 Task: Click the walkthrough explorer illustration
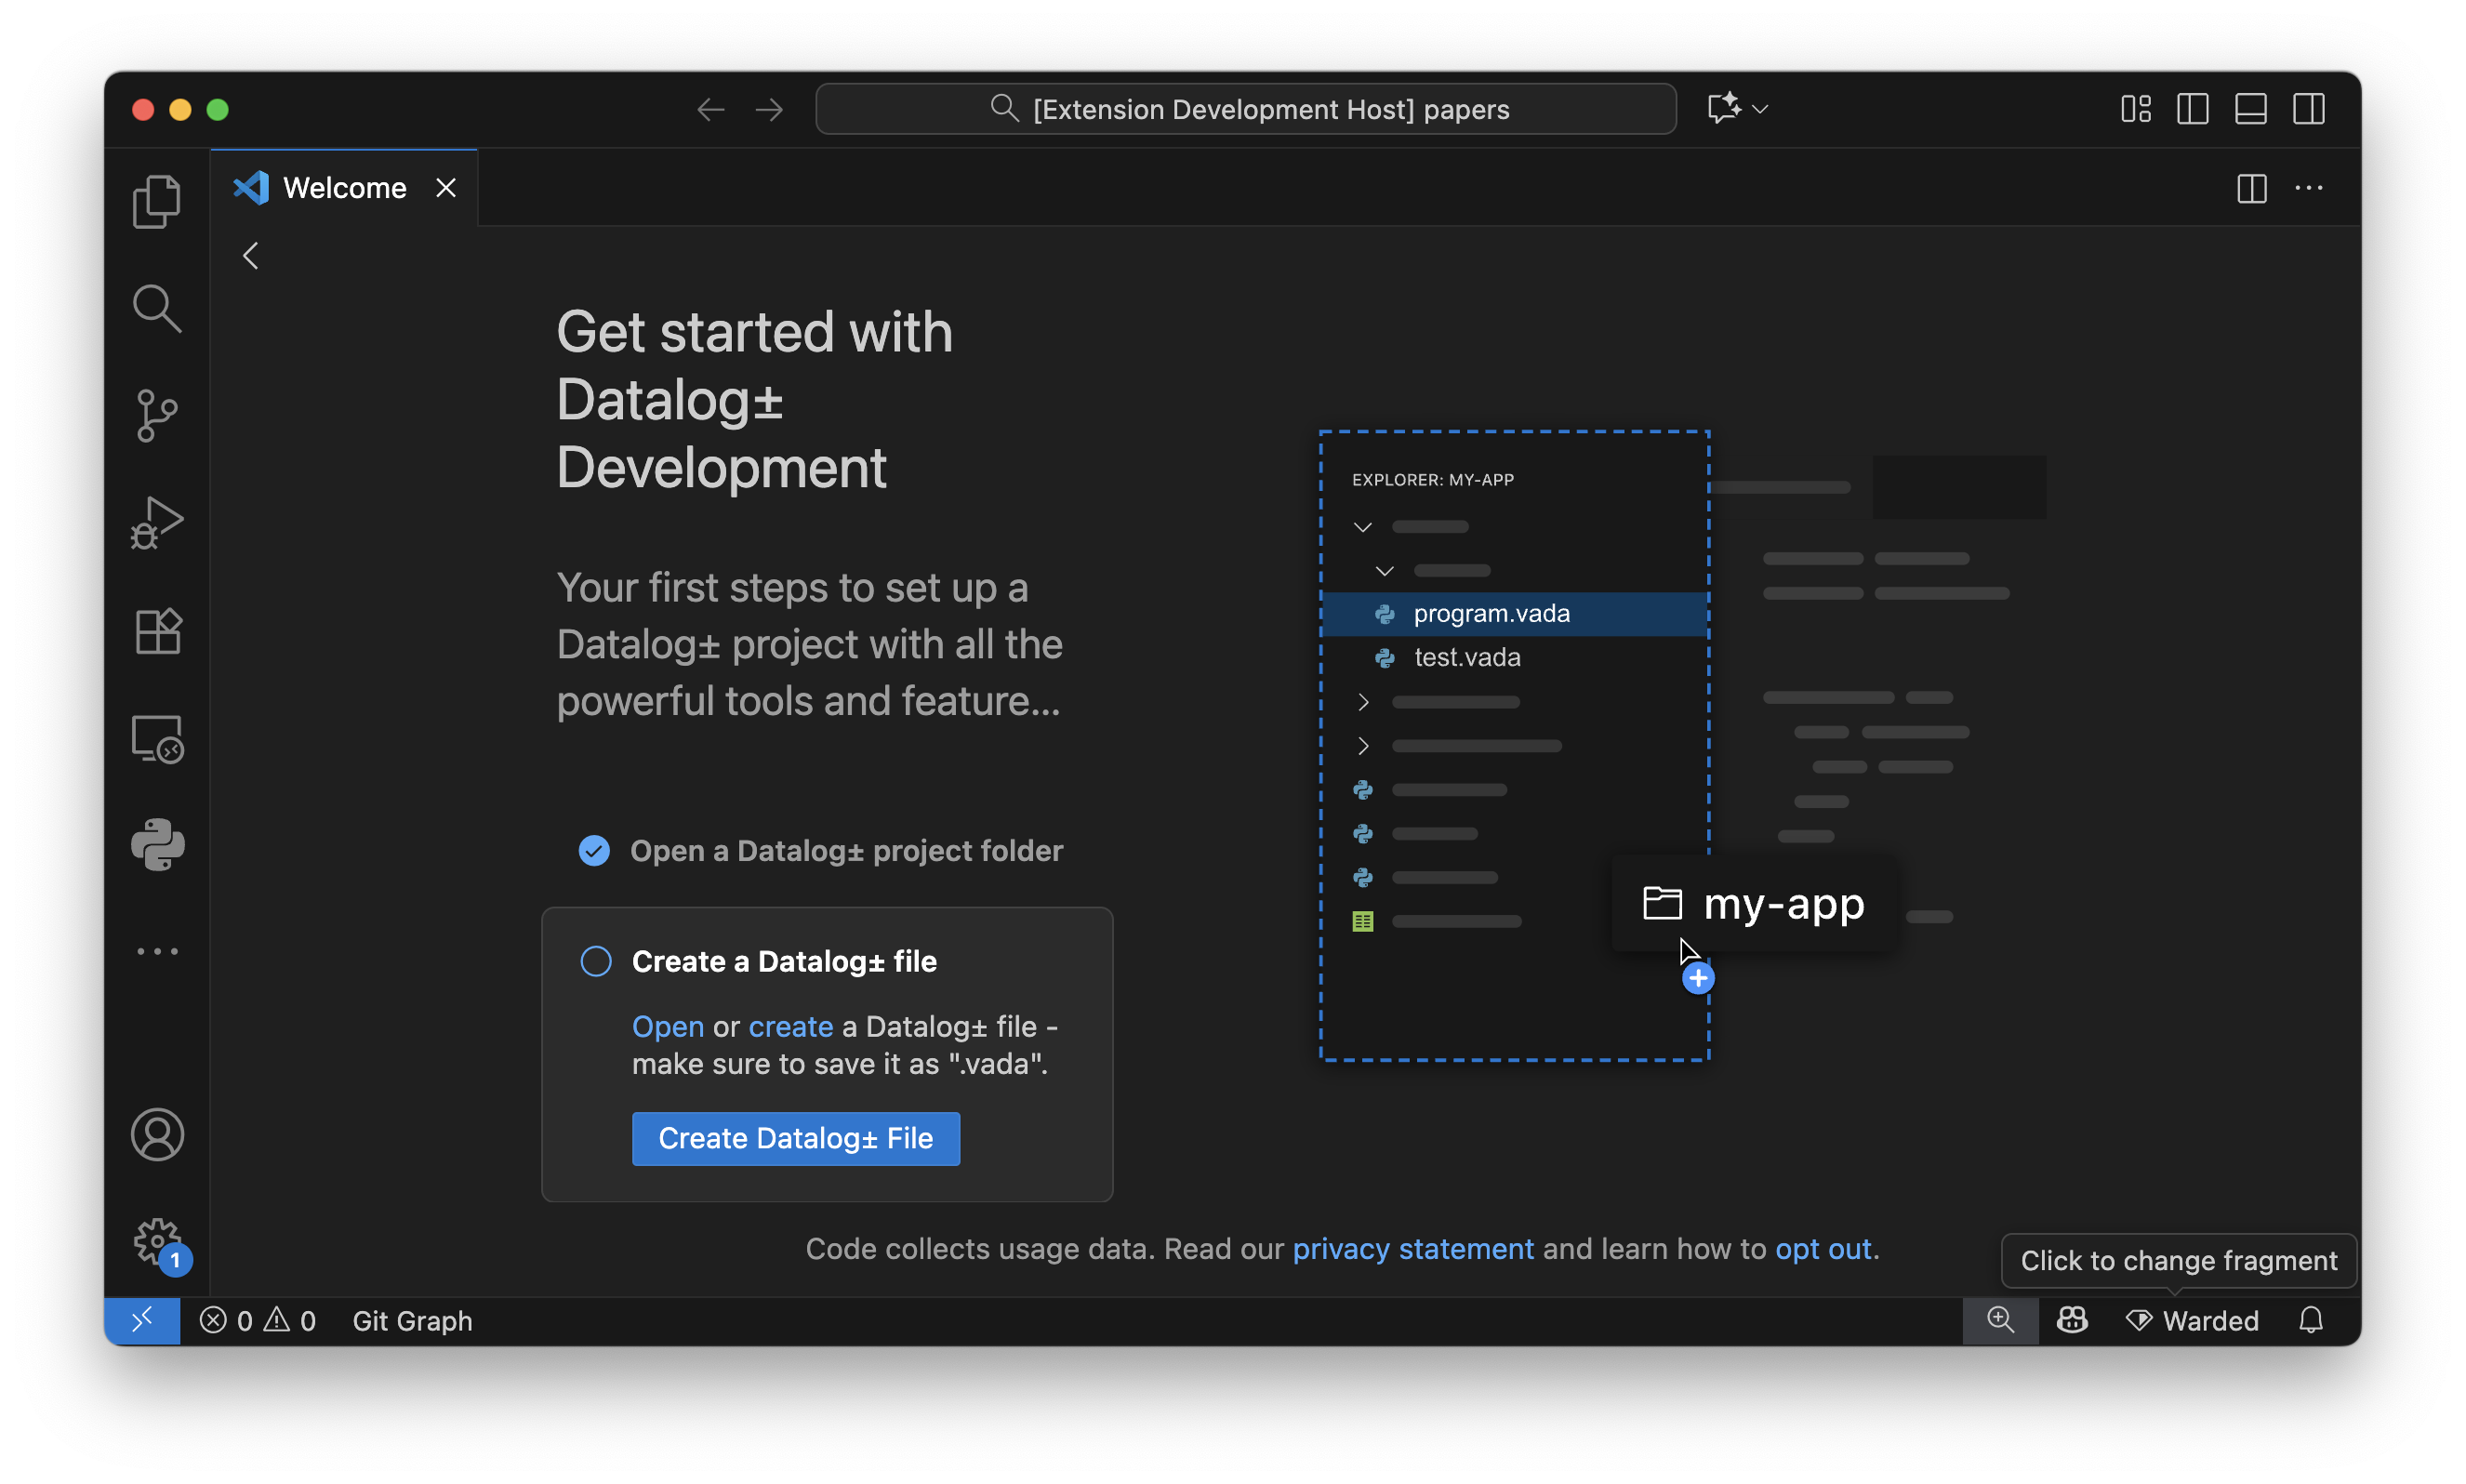pyautogui.click(x=1683, y=745)
